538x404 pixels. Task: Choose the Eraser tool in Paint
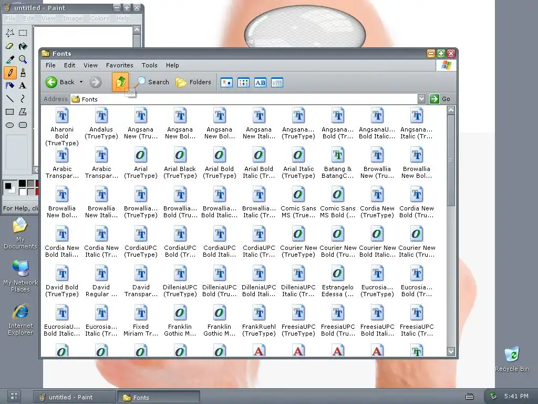pos(10,46)
